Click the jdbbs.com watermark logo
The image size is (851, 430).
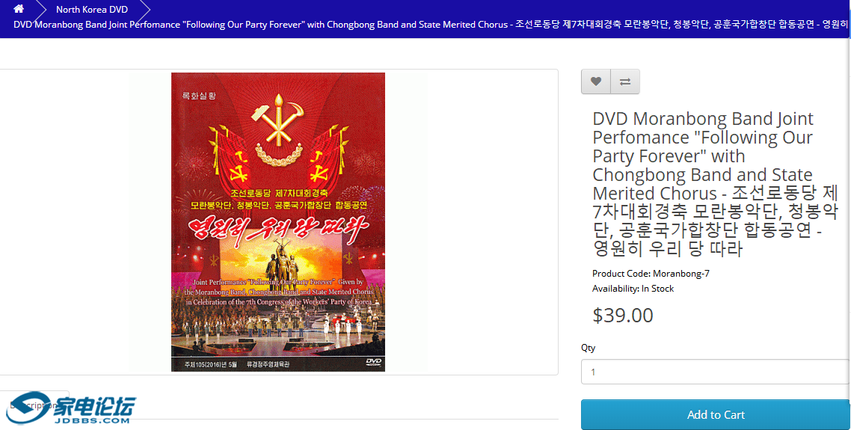(x=72, y=408)
